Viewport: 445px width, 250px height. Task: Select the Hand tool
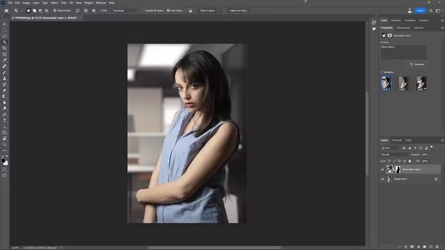click(x=4, y=139)
